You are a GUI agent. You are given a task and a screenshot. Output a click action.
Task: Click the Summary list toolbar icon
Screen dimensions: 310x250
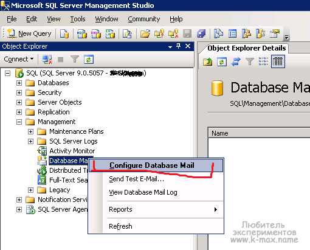coord(232,33)
